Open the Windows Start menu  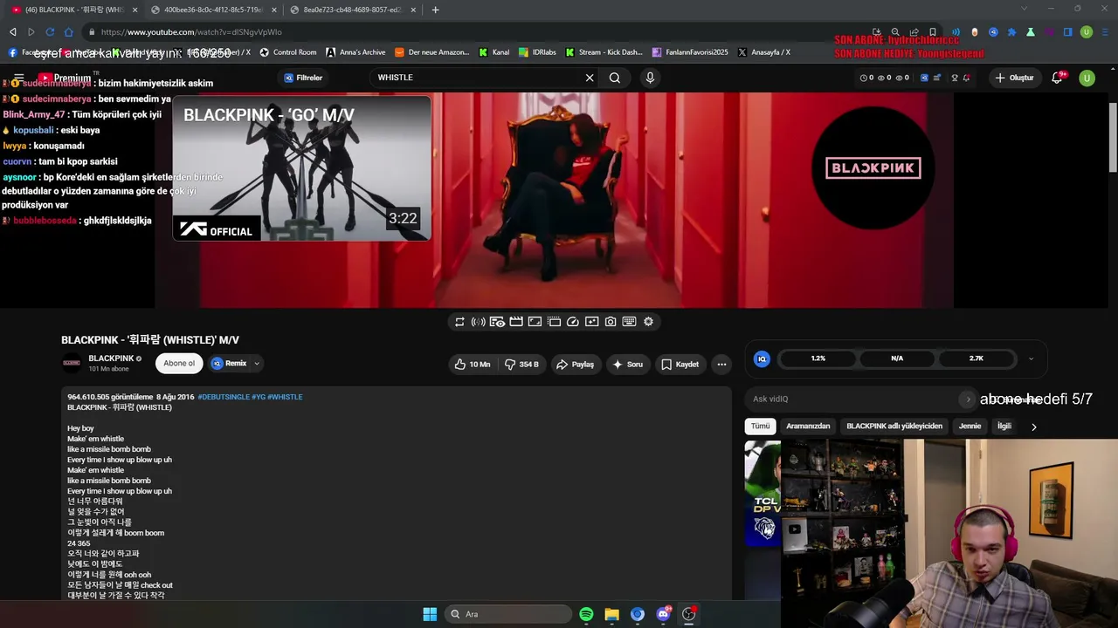point(430,614)
